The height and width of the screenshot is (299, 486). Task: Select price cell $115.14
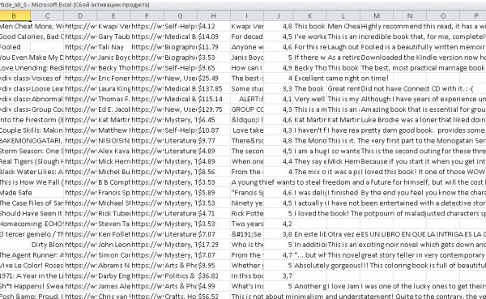(x=214, y=99)
